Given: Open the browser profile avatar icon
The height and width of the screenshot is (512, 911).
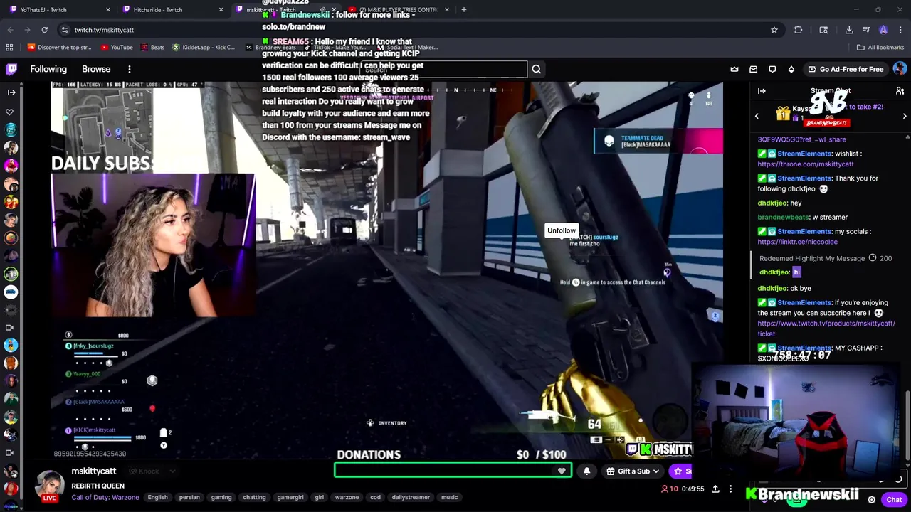Looking at the screenshot, I should [x=883, y=30].
